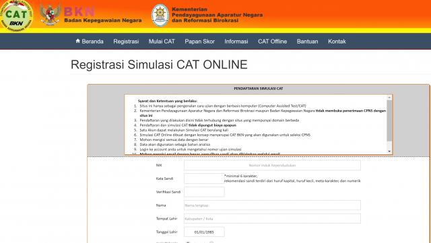
Task: Open the Kontak menu item
Action: coord(337,42)
